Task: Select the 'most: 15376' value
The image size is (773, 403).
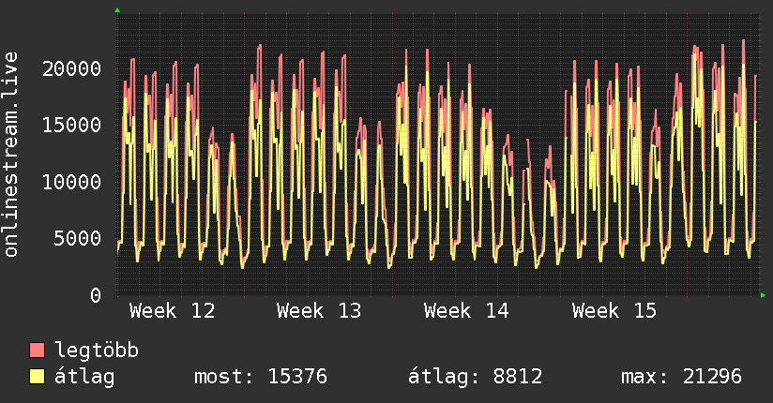Action: pos(261,377)
